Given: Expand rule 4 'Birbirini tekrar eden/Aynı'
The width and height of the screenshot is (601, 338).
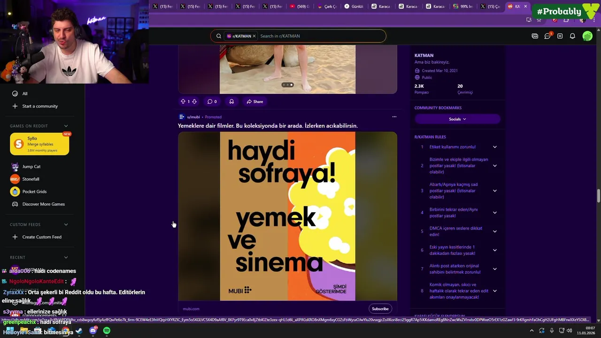Looking at the screenshot, I should pyautogui.click(x=494, y=213).
